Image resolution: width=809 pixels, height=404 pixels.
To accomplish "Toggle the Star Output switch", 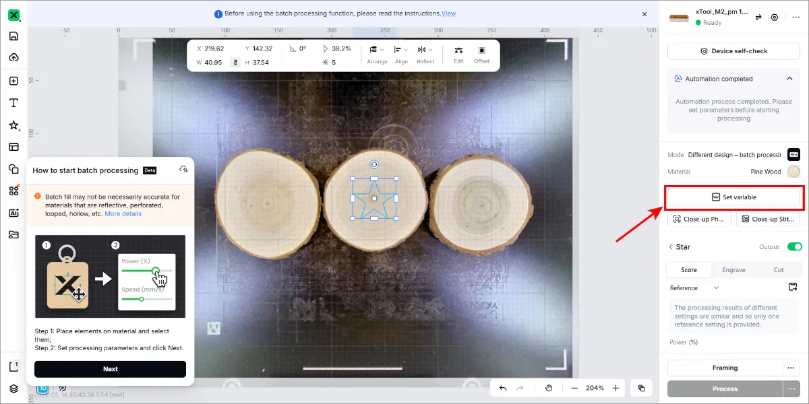I will coord(794,247).
